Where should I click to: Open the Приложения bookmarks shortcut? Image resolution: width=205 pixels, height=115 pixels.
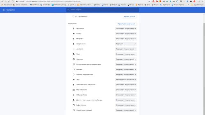point(6,5)
